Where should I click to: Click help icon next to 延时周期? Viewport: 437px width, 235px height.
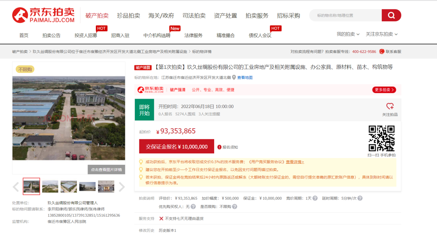[360, 199]
